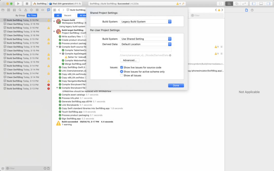The height and width of the screenshot is (171, 274).
Task: Expand Compile Swift source files transcript lines icon
Action: (x=221, y=47)
